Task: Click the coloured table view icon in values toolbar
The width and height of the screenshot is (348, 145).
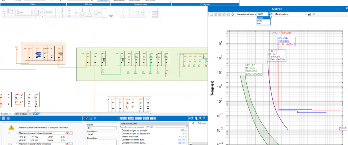Action: pos(130,118)
